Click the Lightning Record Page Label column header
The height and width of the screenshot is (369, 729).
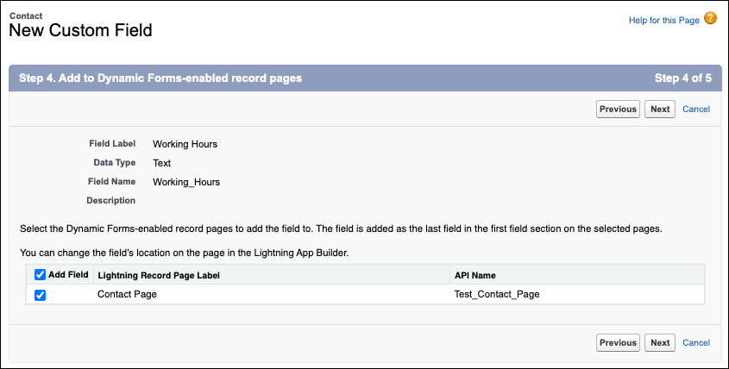[159, 275]
